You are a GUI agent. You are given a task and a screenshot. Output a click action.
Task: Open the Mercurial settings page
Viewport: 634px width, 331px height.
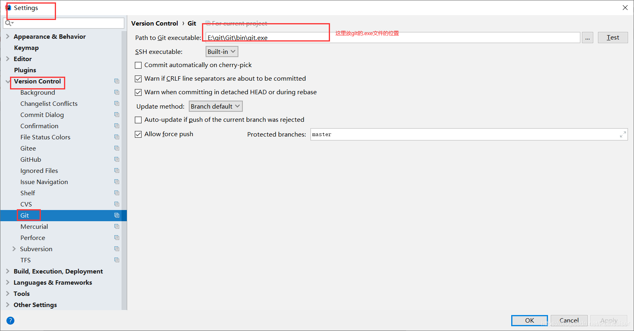pos(34,226)
